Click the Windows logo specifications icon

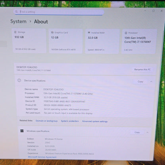[x=22, y=131]
